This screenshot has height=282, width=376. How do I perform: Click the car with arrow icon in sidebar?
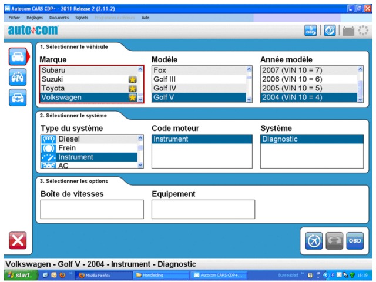click(18, 98)
